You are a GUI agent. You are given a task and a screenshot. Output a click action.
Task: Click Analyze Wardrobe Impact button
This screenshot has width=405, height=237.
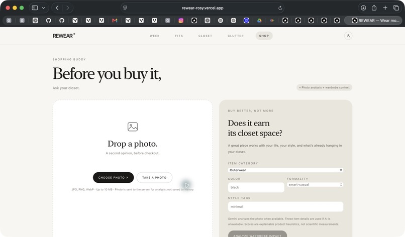click(257, 234)
